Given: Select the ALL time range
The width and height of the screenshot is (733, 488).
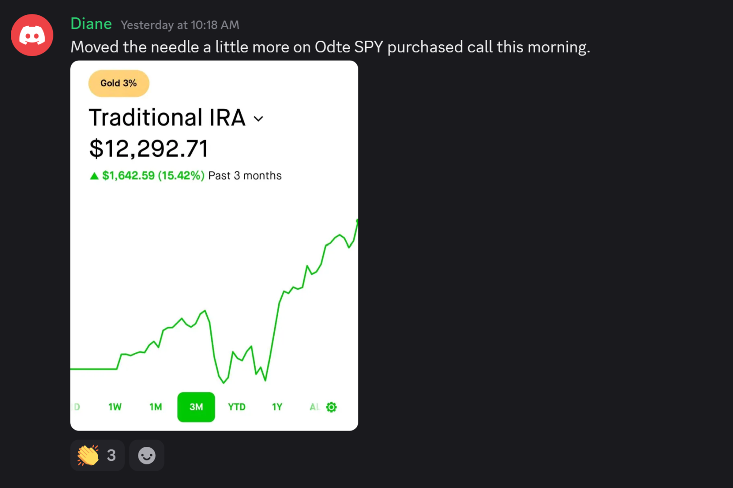Looking at the screenshot, I should click(314, 407).
